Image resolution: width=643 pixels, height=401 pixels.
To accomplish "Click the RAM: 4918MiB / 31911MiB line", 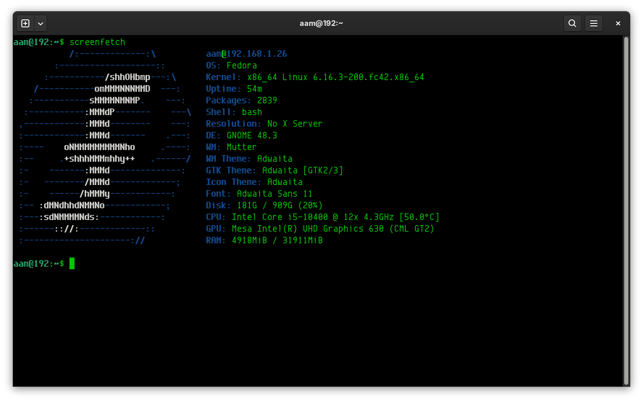I will pos(264,240).
